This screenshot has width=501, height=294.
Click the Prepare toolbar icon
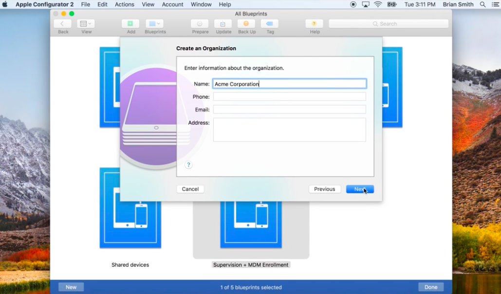[x=200, y=24]
